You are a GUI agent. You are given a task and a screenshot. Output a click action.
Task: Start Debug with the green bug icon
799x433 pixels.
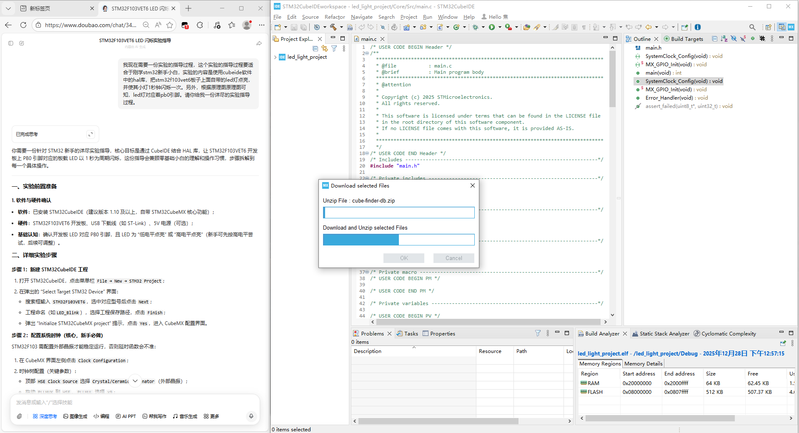[x=475, y=27]
